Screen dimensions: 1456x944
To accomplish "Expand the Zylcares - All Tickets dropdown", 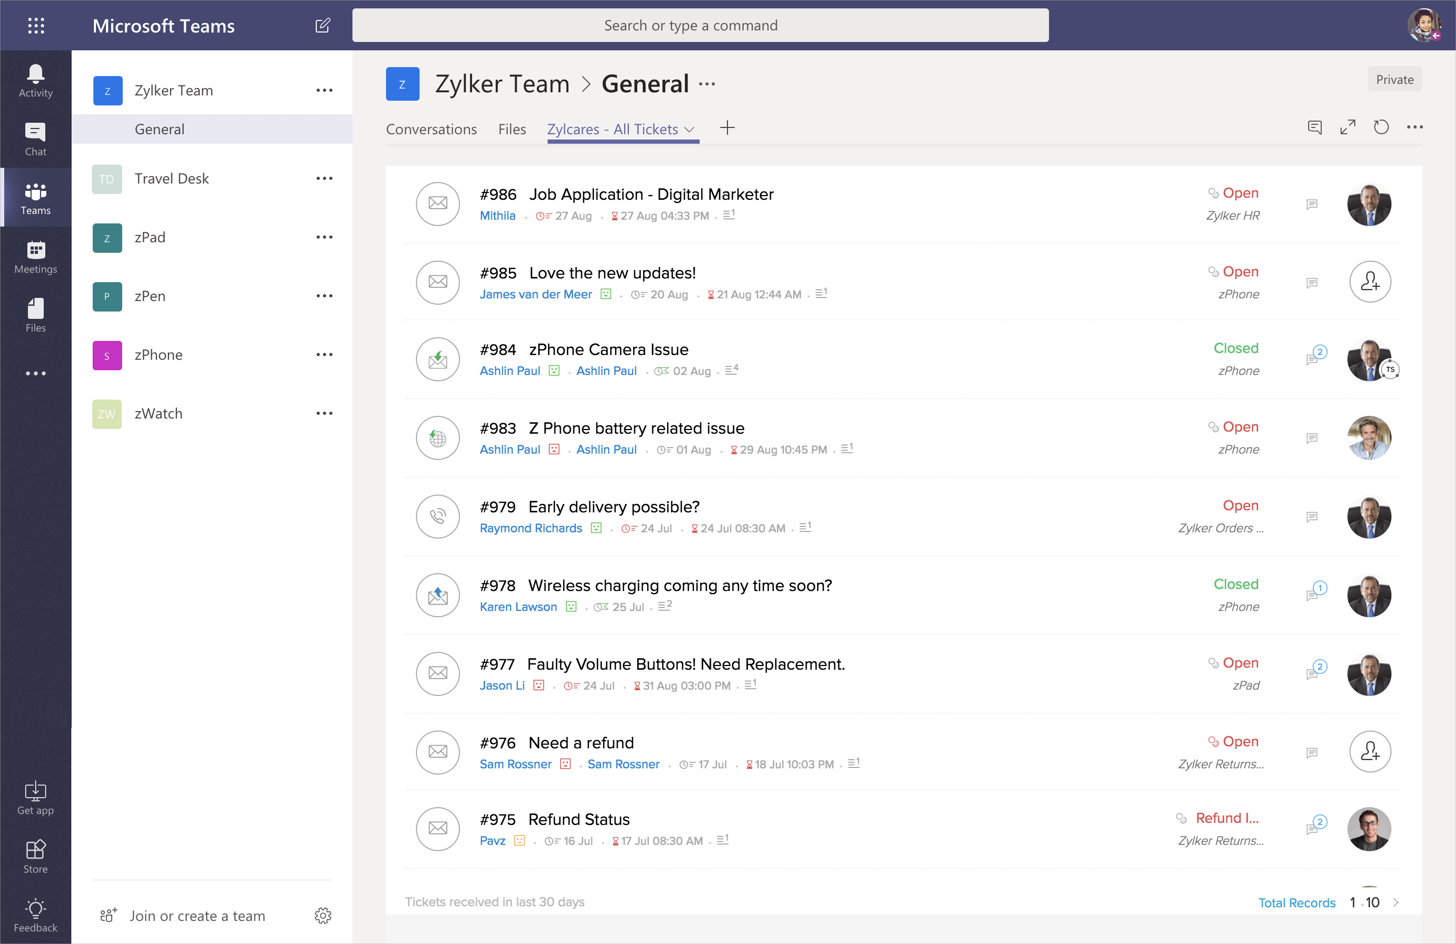I will click(x=690, y=130).
